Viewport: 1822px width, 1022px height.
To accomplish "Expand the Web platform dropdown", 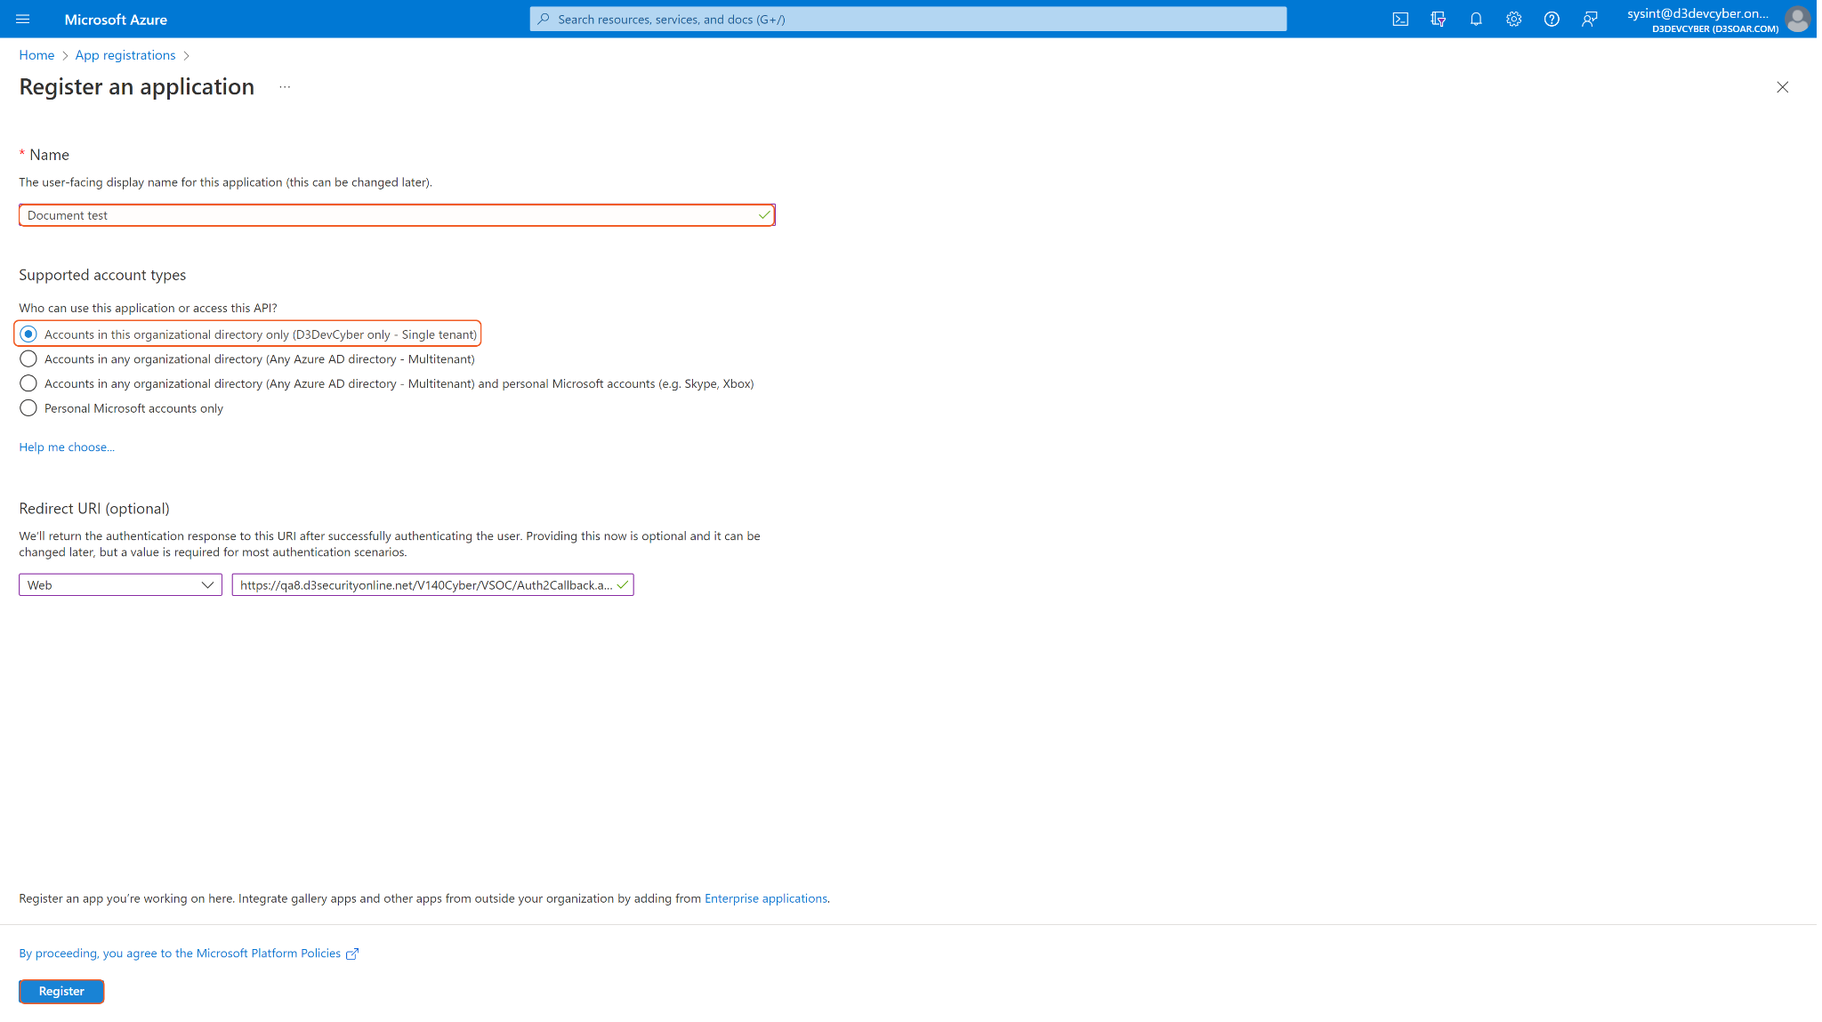I will click(120, 585).
